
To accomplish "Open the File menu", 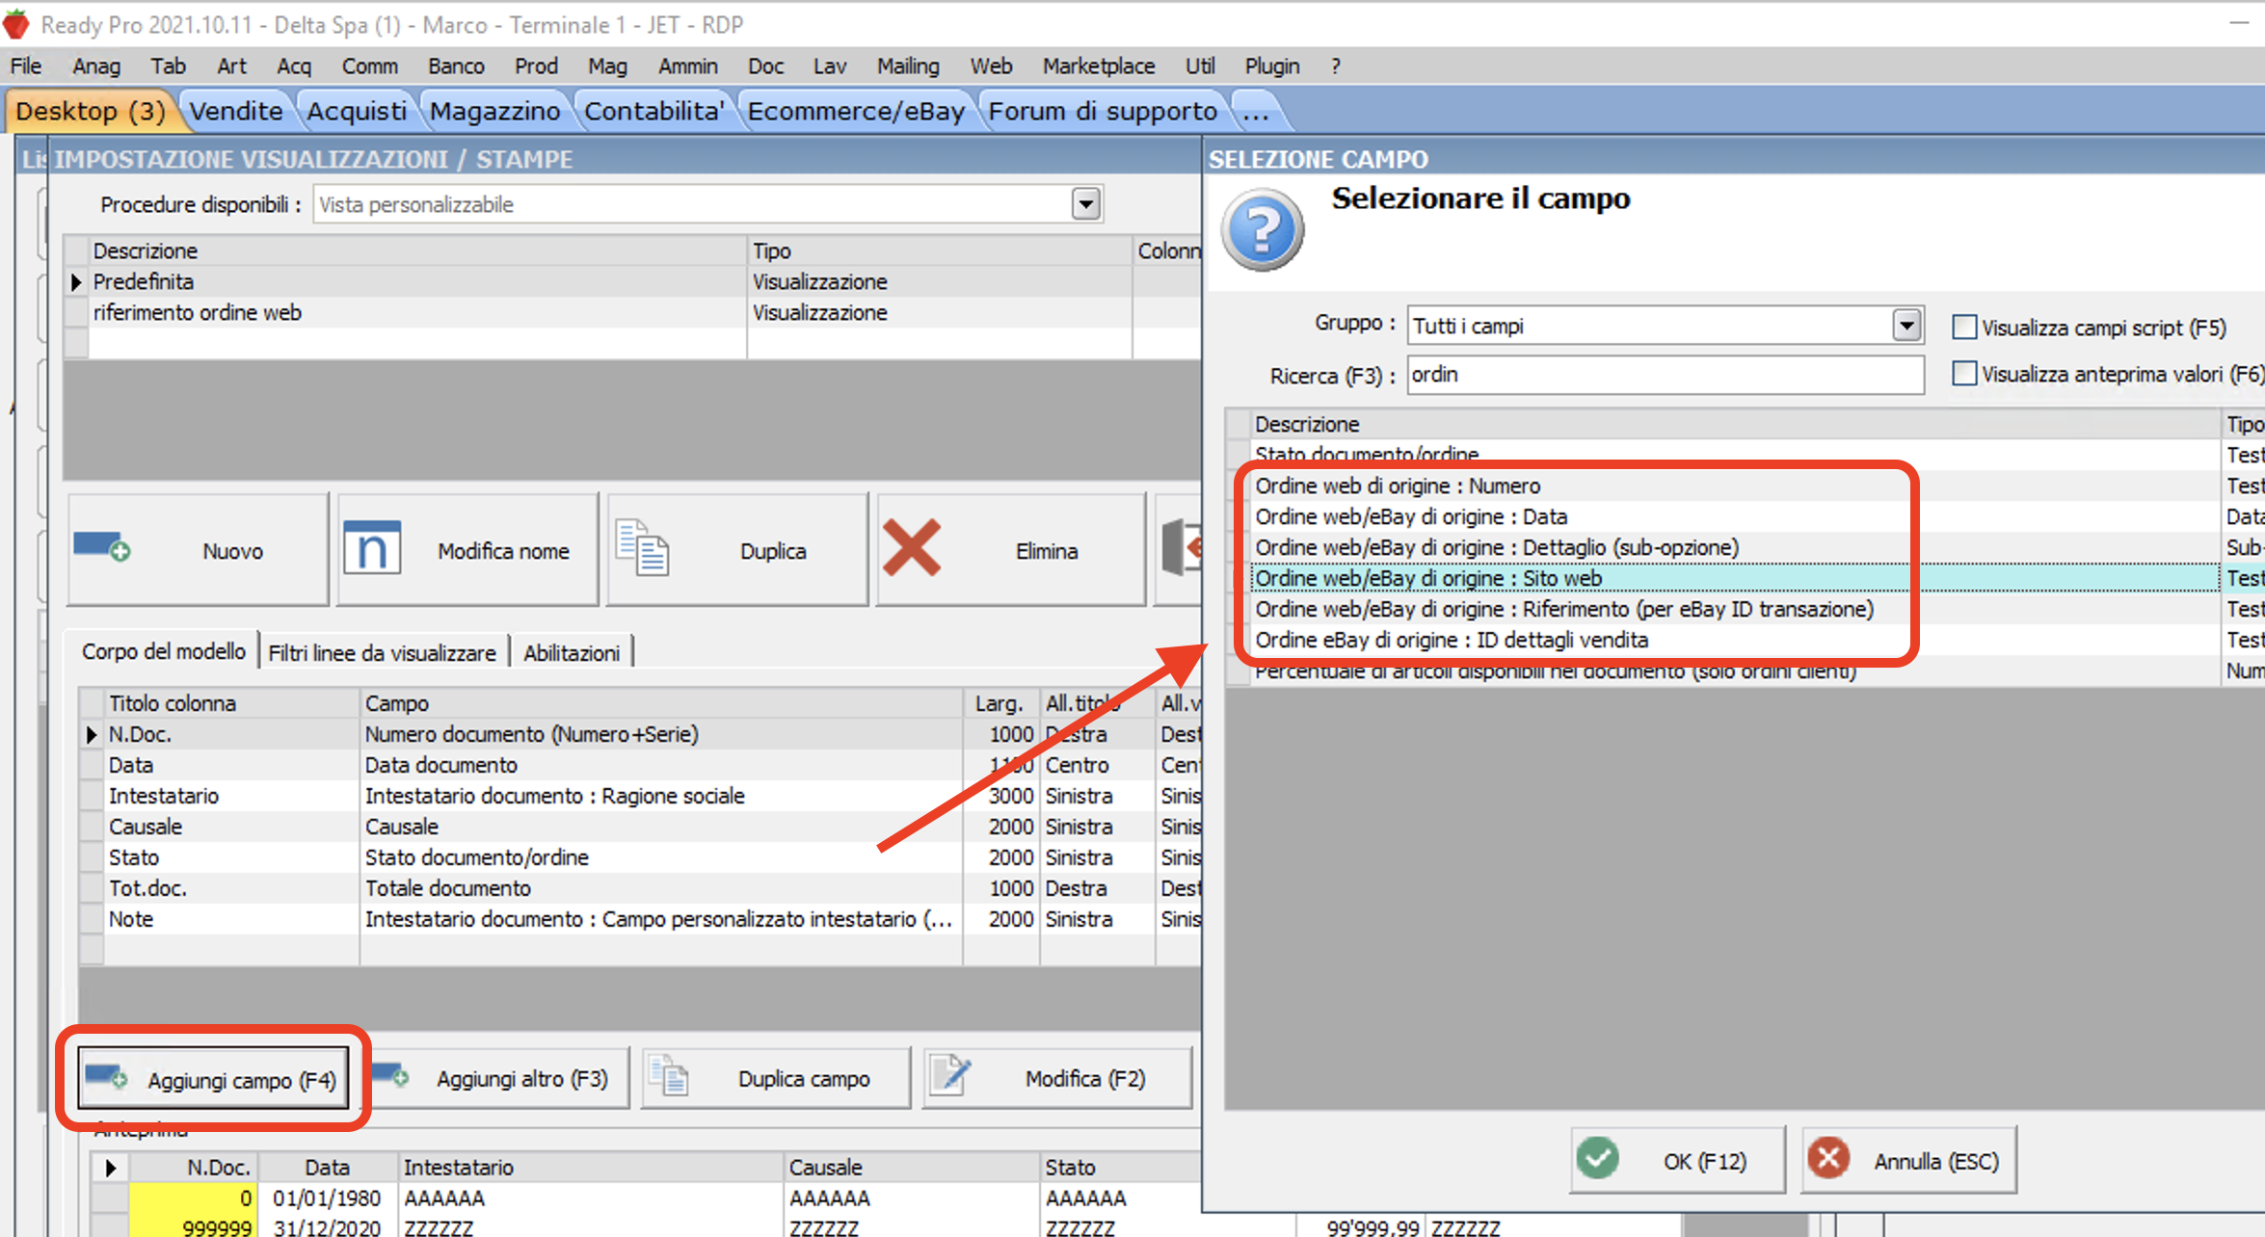I will click(26, 66).
